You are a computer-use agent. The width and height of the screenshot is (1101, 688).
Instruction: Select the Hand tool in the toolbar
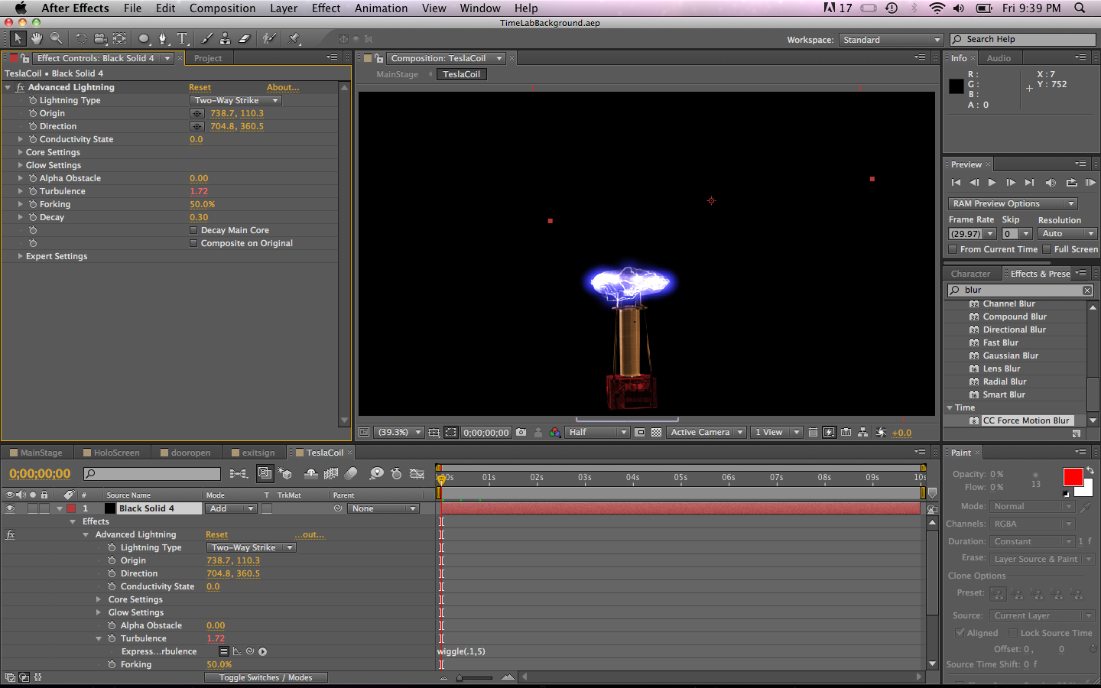coord(36,38)
